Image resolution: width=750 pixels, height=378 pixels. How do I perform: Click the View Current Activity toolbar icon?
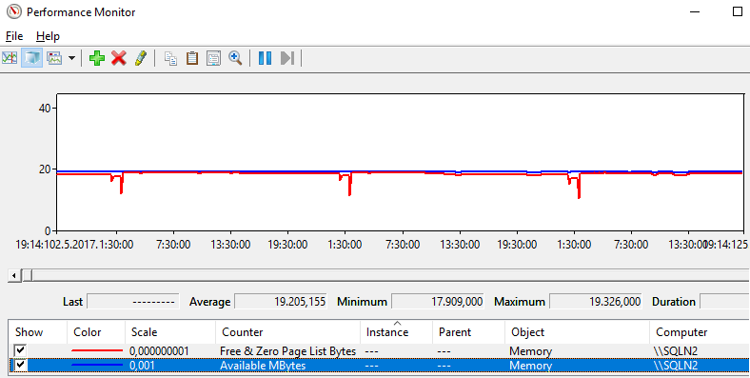click(10, 58)
